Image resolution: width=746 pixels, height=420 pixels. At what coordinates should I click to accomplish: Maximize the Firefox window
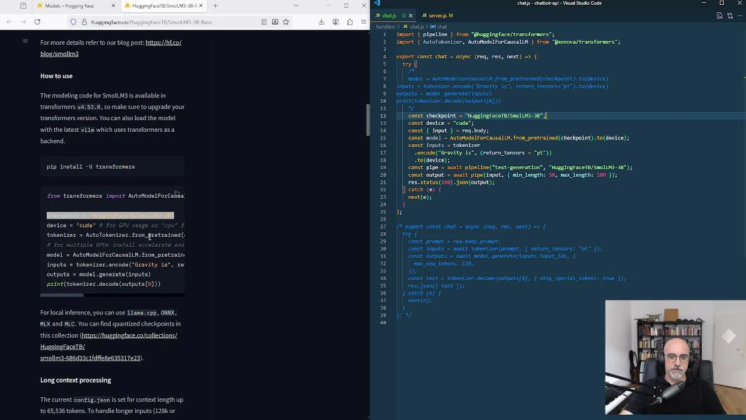tap(346, 6)
